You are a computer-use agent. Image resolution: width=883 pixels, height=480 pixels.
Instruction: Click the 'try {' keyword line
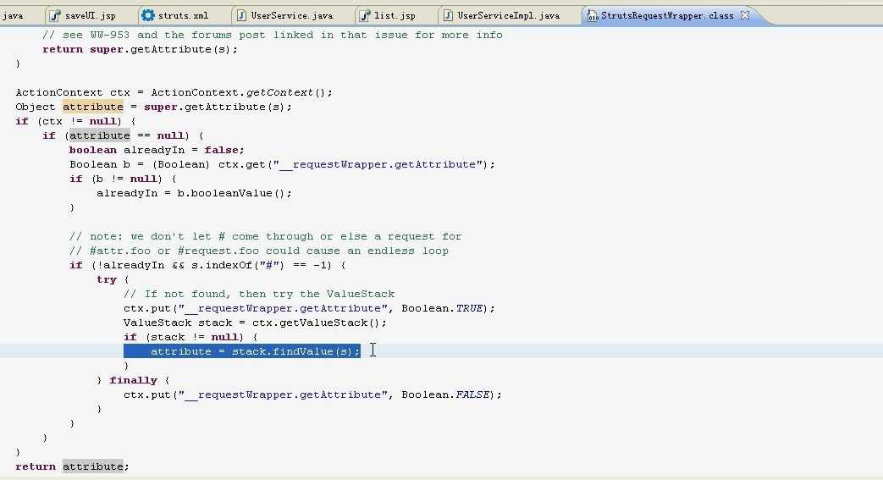pyautogui.click(x=113, y=279)
